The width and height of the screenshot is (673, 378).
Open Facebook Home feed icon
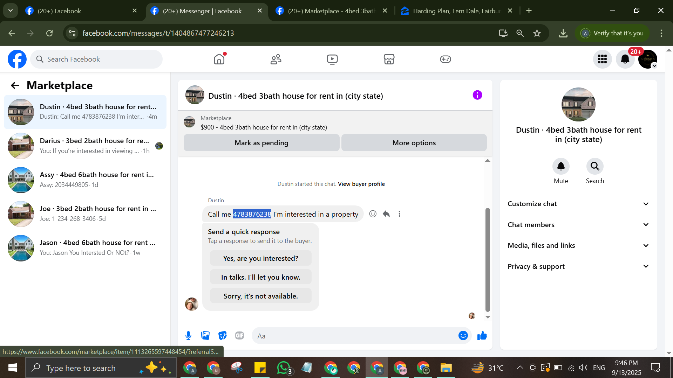point(219,59)
